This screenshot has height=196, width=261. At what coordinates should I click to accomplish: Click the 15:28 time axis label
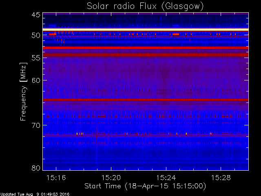point(221,178)
